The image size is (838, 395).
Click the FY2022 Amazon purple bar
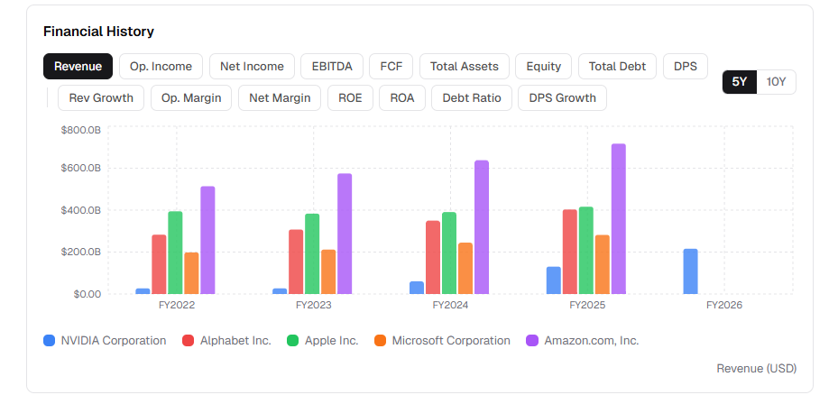[x=207, y=240]
